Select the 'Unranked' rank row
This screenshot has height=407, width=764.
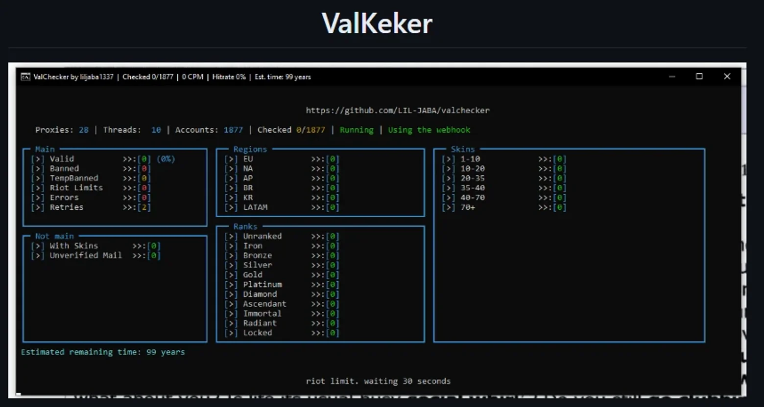pyautogui.click(x=282, y=236)
